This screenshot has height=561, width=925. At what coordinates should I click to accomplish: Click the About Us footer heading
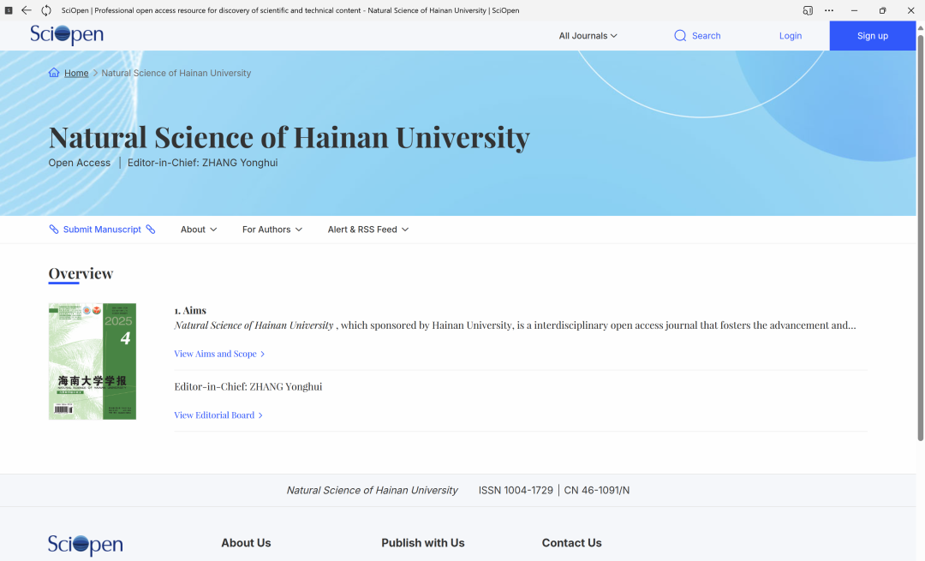click(246, 543)
